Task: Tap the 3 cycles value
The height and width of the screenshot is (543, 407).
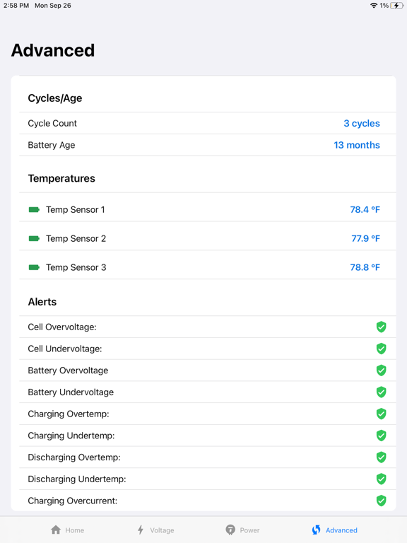Action: click(x=362, y=123)
